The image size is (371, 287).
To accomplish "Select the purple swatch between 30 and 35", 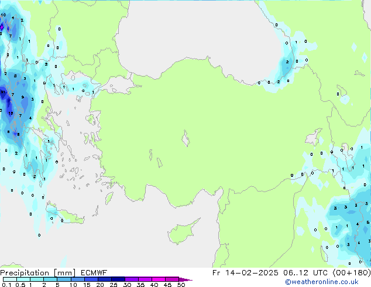I will [133, 279].
